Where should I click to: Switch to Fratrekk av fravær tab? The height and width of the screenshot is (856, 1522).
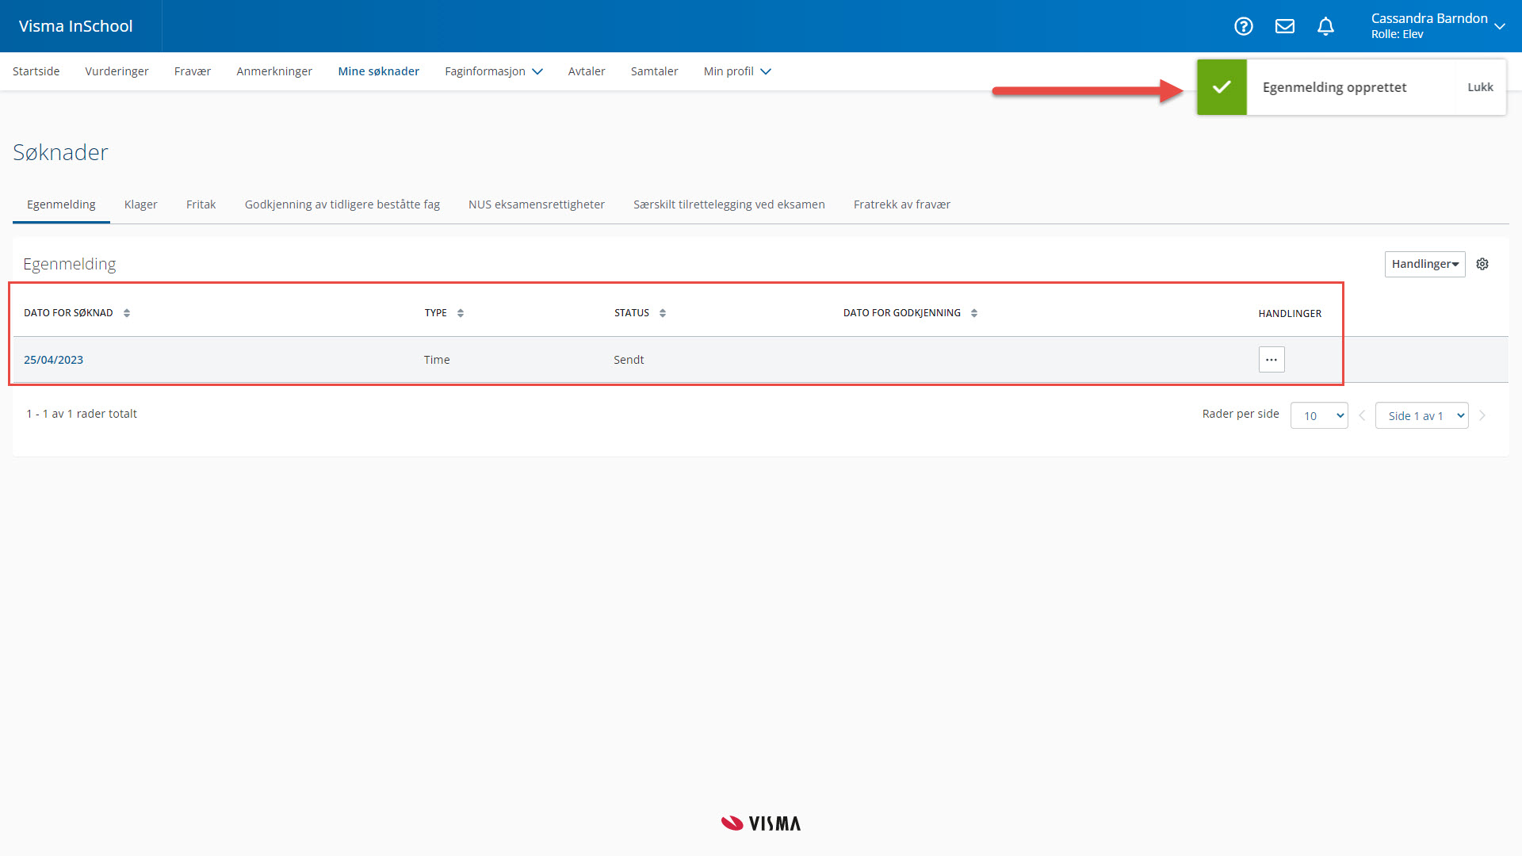pos(901,204)
